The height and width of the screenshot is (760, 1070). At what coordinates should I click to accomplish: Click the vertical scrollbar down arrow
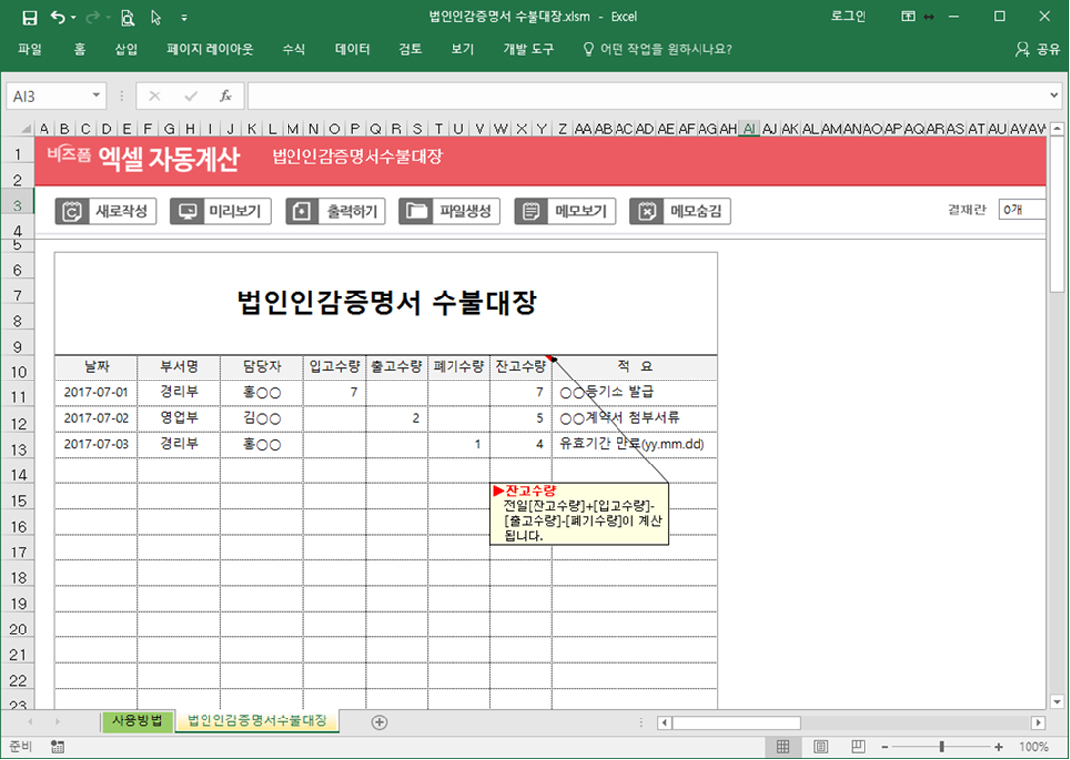point(1057,702)
